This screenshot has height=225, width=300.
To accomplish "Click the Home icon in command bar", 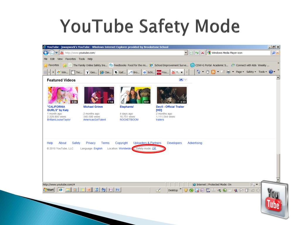I will click(x=198, y=72).
